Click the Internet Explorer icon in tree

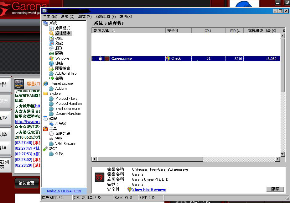45,83
